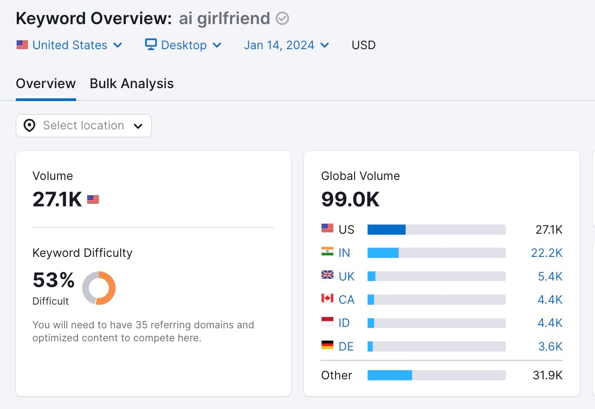Image resolution: width=595 pixels, height=409 pixels.
Task: Click the Keyword Difficulty donut gauge
Action: 99,288
